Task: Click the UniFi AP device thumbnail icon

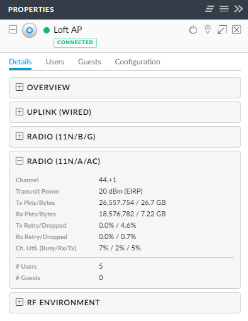Action: [x=30, y=30]
